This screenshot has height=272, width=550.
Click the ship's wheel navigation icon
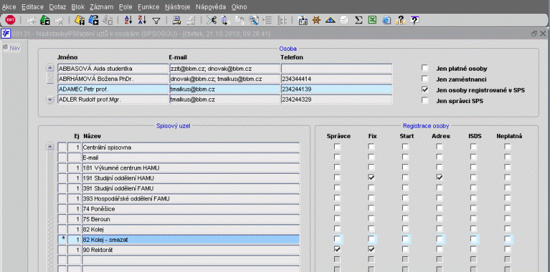pos(316,21)
